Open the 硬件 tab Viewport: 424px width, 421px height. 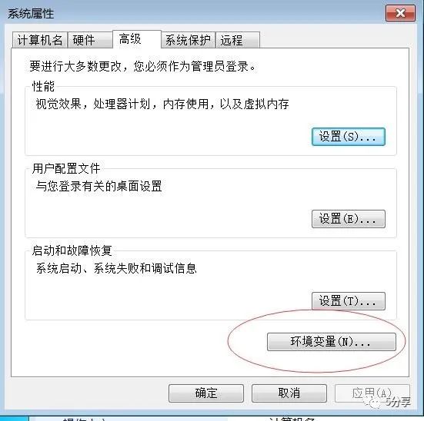[x=90, y=40]
